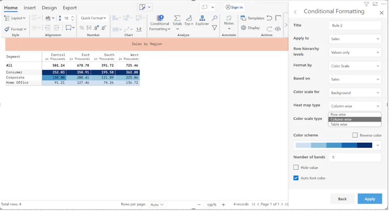
Task: Expand the Format by Color Scale dropdown
Action: point(355,66)
